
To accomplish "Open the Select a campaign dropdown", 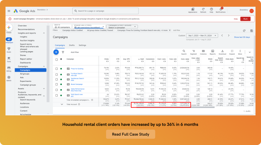I will click(x=122, y=27).
